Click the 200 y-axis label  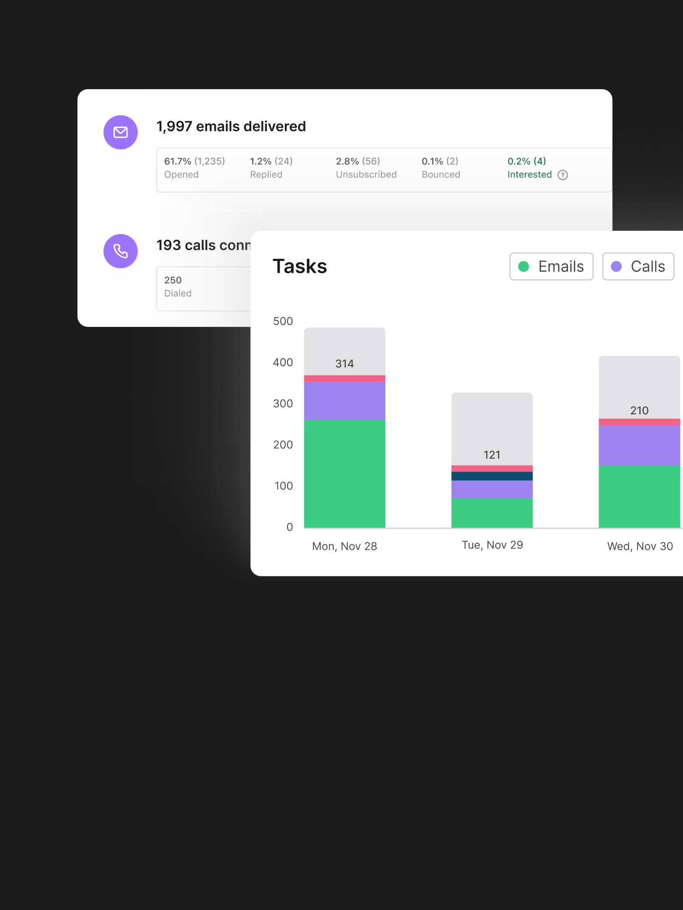(x=283, y=445)
